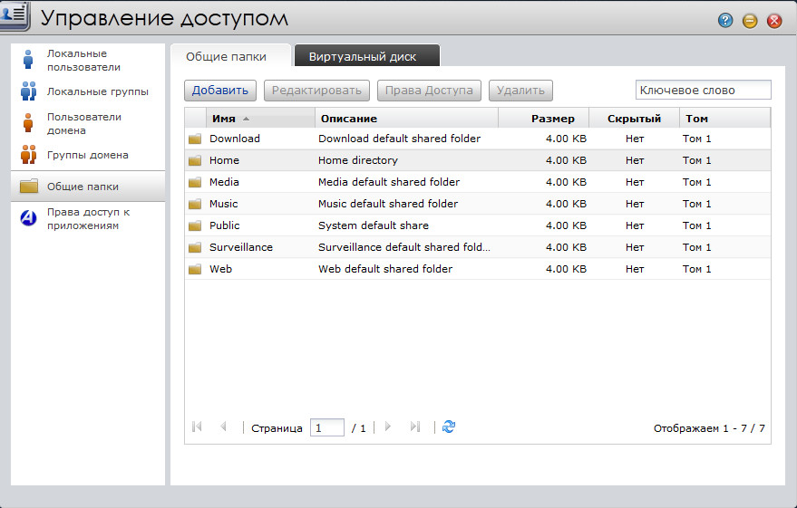Image resolution: width=797 pixels, height=508 pixels.
Task: Select the Domain Users sidebar icon
Action: pos(28,123)
